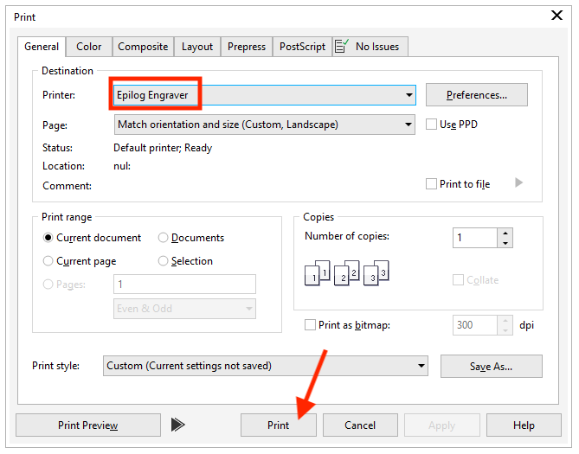579x454 pixels.
Task: Click the Print Preview button
Action: [88, 425]
